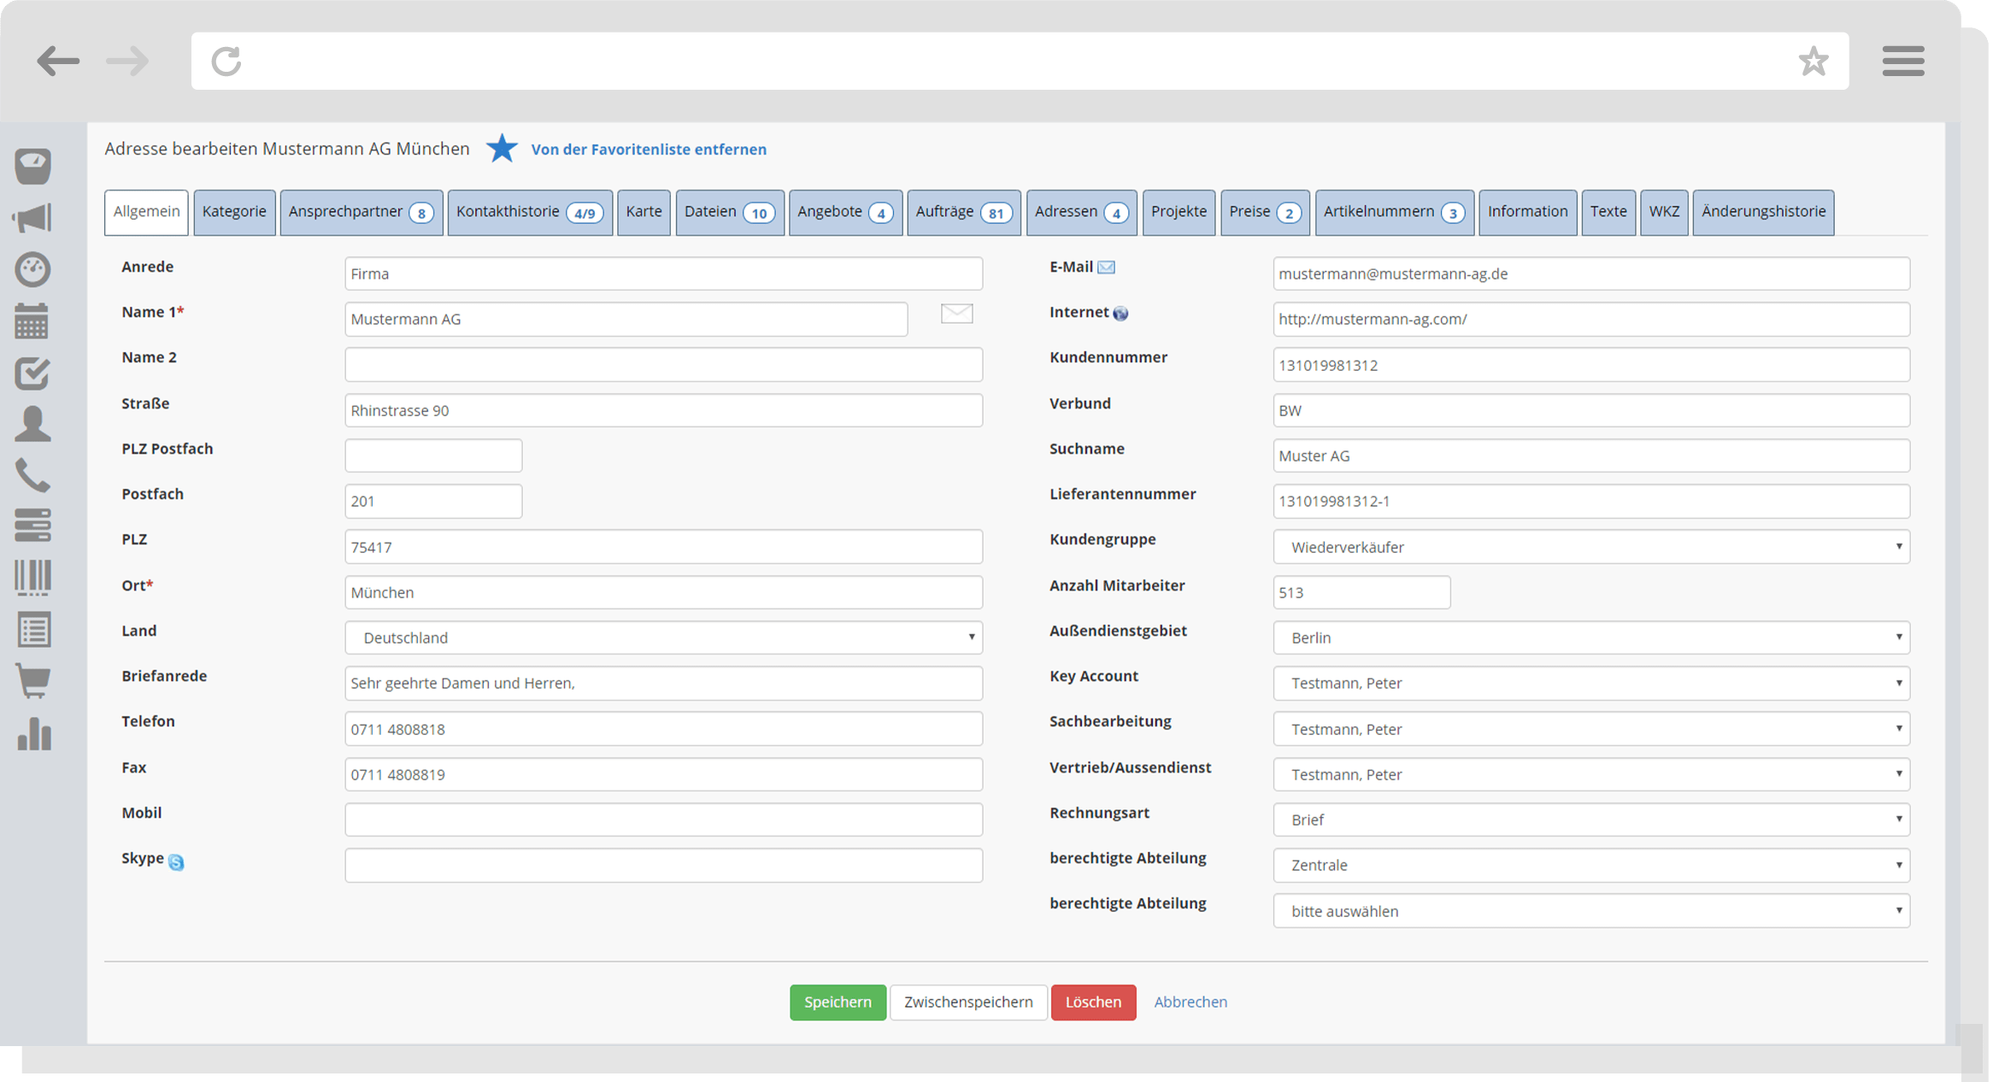Switch to the Ansprechpartner tab
Viewport: 1993px width, 1082px height.
[x=361, y=212]
